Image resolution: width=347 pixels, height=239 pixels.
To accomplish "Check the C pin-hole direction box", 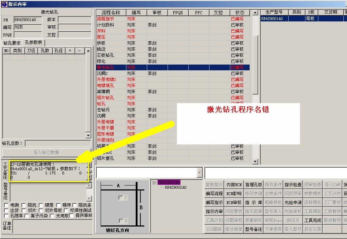I will pyautogui.click(x=121, y=198).
